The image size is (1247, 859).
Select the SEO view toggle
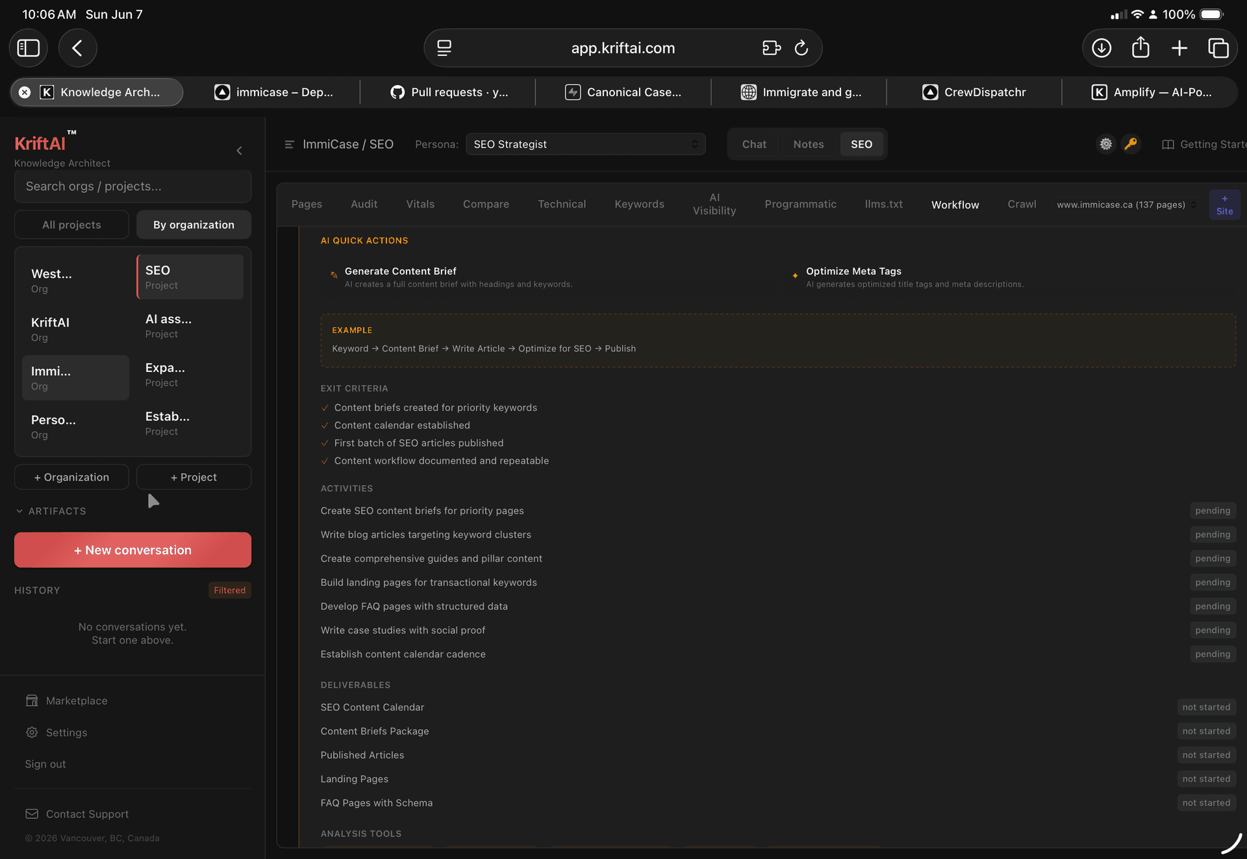[x=861, y=144]
